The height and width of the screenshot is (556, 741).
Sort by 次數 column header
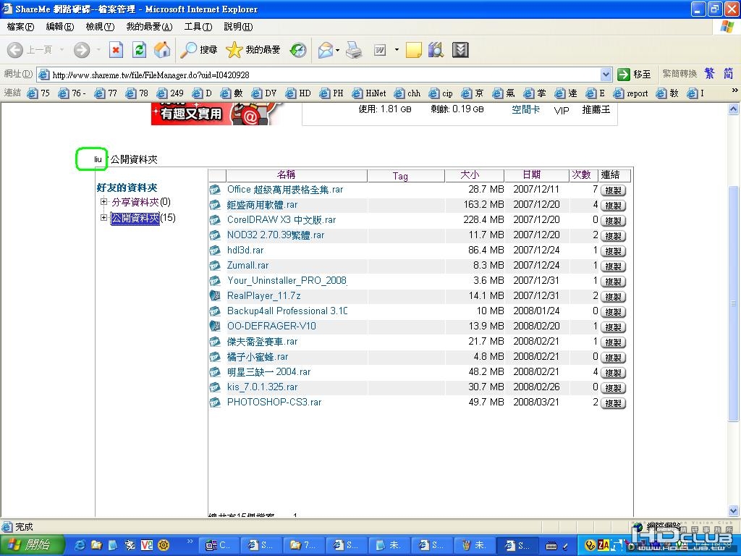tap(584, 175)
